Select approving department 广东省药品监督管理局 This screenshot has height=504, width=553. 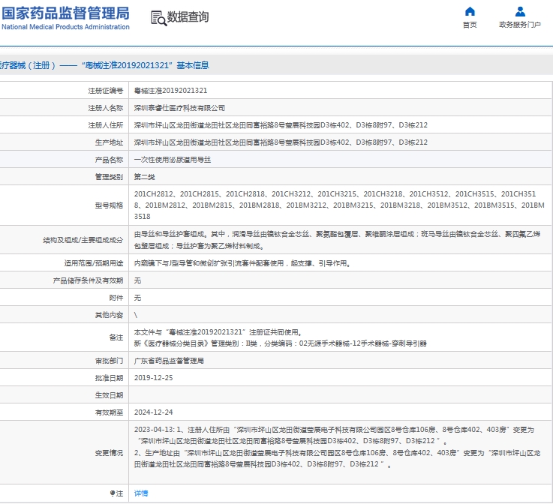pyautogui.click(x=169, y=361)
